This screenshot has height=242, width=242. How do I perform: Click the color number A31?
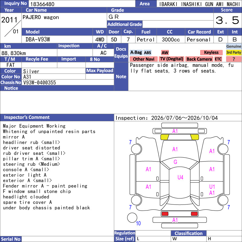point(27,77)
